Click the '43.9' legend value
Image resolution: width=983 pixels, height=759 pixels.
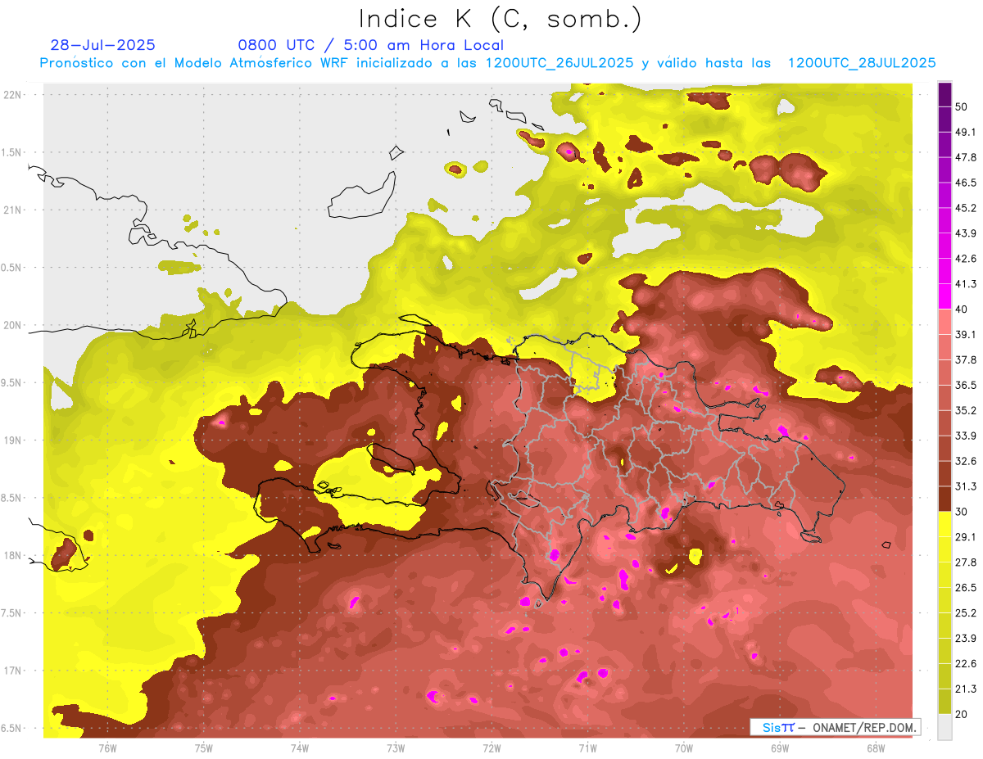click(x=966, y=233)
